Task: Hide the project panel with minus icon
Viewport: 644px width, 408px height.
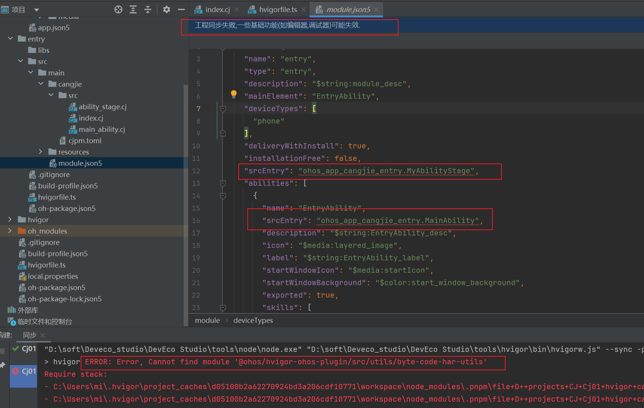Action: pos(181,10)
